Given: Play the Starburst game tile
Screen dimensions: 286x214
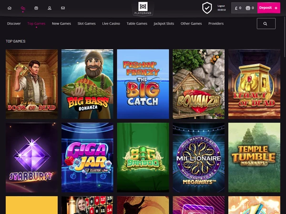Looking at the screenshot, I should pos(31,157).
